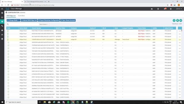
Task: Open Task View on the taskbar
Action: [40, 102]
